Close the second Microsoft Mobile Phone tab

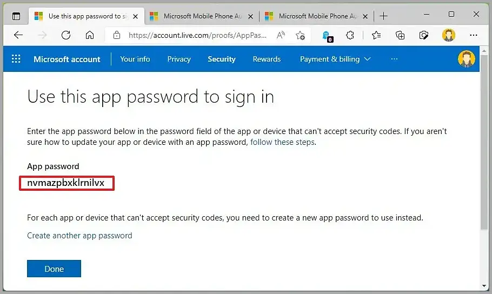(x=250, y=16)
